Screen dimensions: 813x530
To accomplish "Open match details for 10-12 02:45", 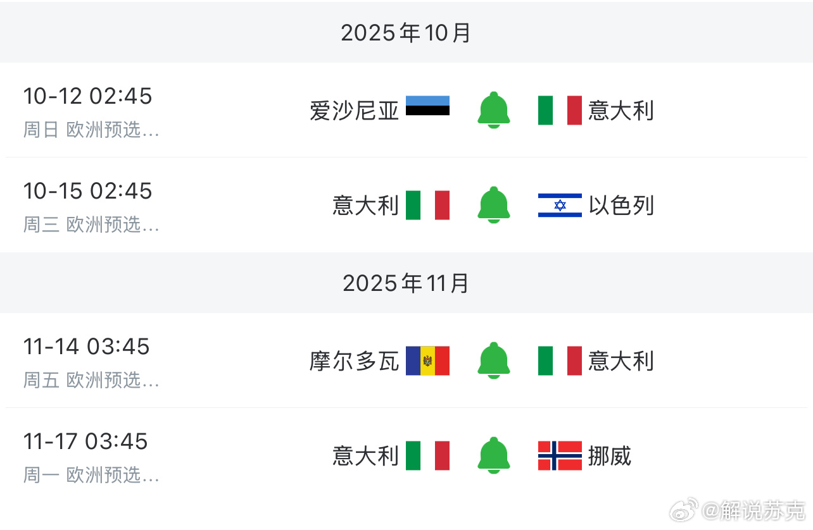I will click(406, 110).
